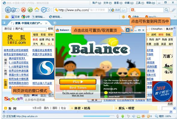
Task: Click 关闭 to close the 2010 ad
Action: [170, 104]
